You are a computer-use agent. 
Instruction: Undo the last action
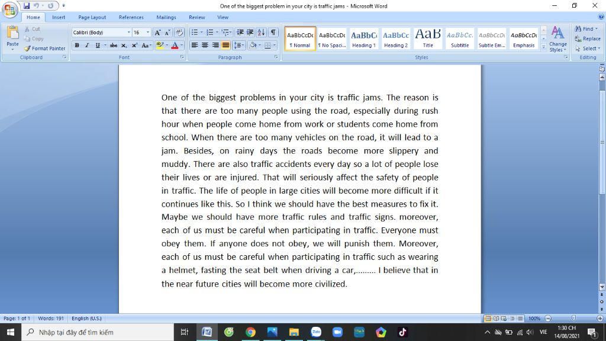pyautogui.click(x=36, y=6)
